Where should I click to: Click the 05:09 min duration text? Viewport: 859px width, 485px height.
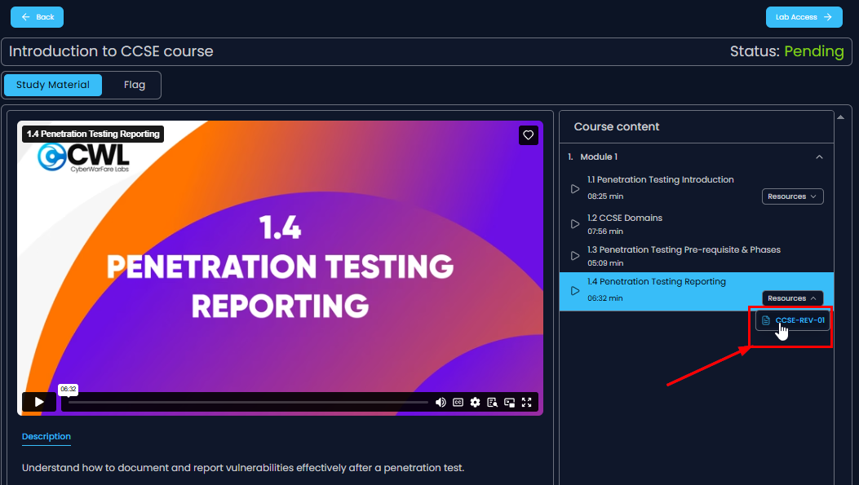605,262
